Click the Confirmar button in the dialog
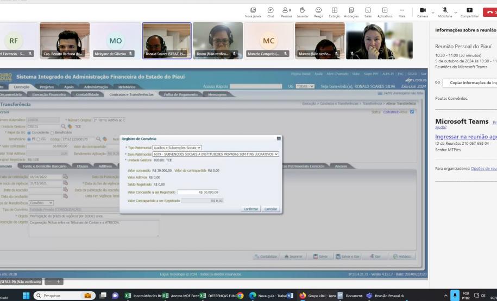The width and height of the screenshot is (497, 301). click(x=250, y=209)
